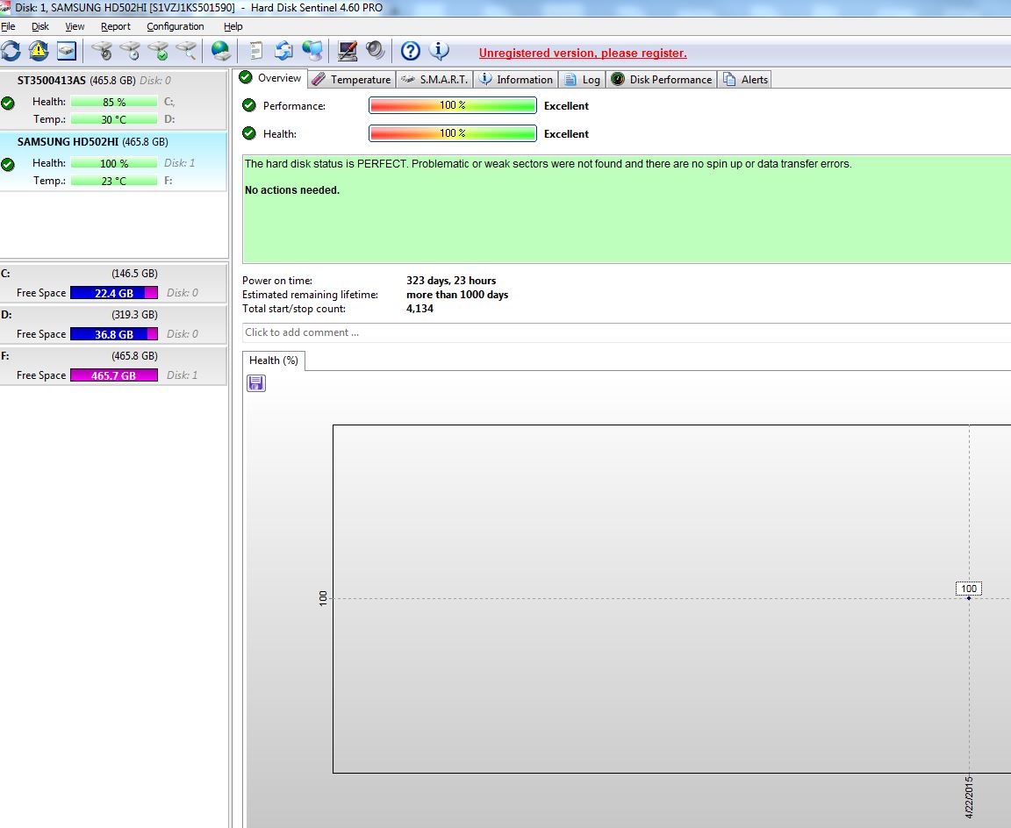Switch to the Alerts tab

coord(745,79)
